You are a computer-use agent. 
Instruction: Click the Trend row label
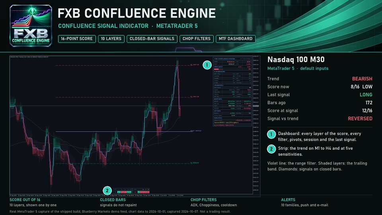click(273, 79)
